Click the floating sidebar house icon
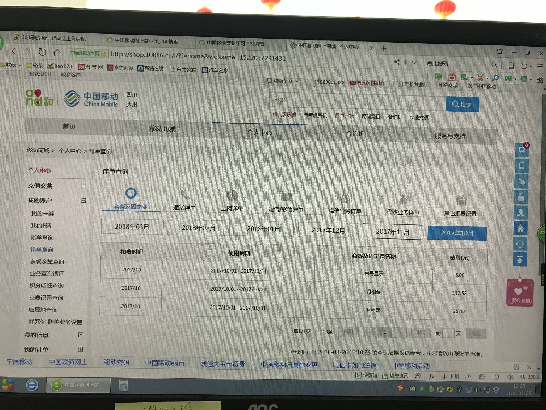This screenshot has height=410, width=546. point(521,228)
